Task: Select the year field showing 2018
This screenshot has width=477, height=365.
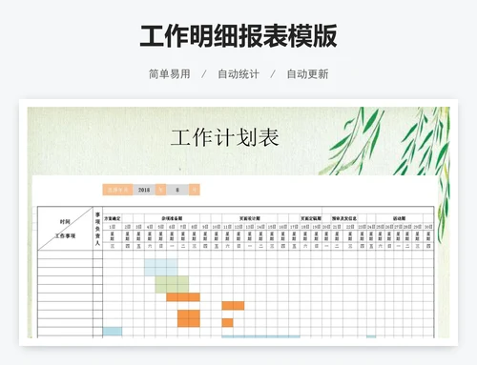Action: click(x=144, y=190)
